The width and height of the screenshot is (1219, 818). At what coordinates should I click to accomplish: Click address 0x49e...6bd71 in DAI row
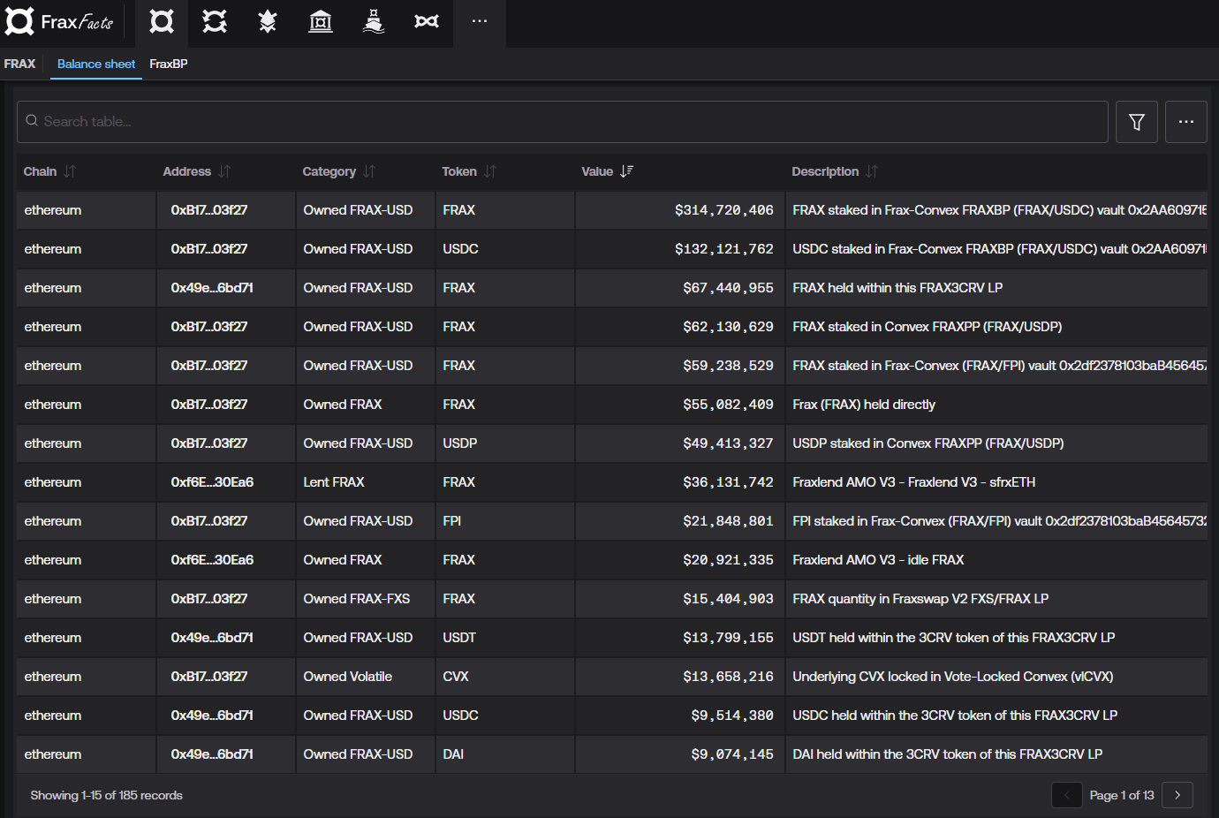point(212,754)
